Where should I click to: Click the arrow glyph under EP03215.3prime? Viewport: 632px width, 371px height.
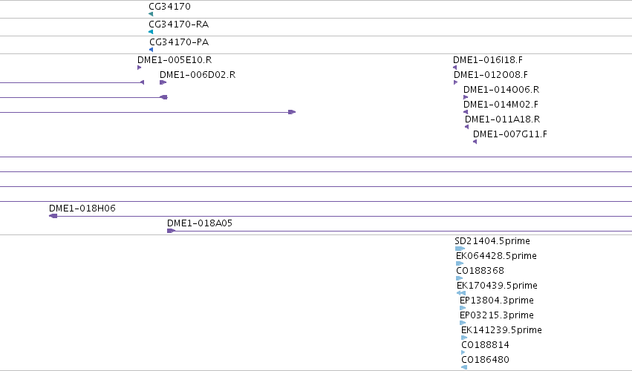point(463,323)
